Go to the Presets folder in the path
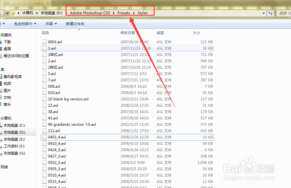 pyautogui.click(x=123, y=13)
